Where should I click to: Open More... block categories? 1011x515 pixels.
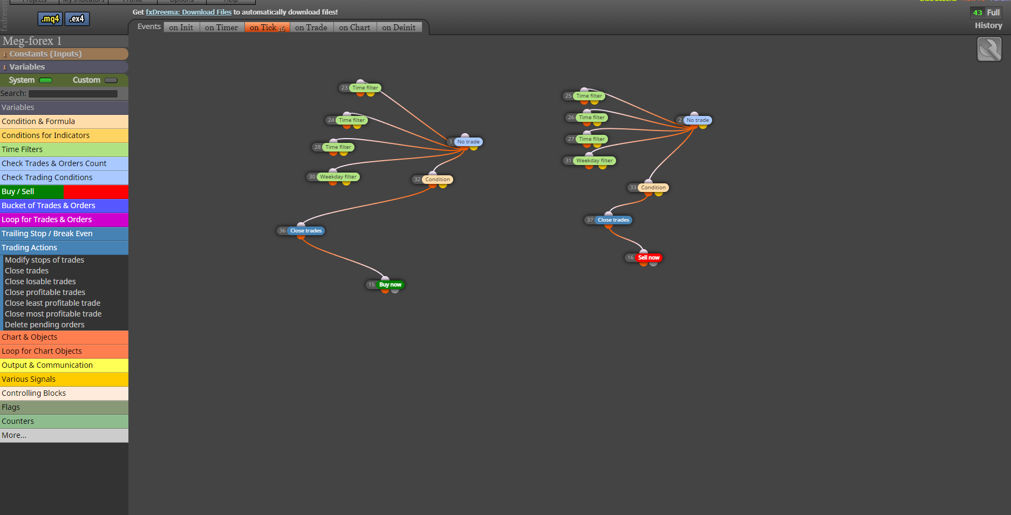64,435
